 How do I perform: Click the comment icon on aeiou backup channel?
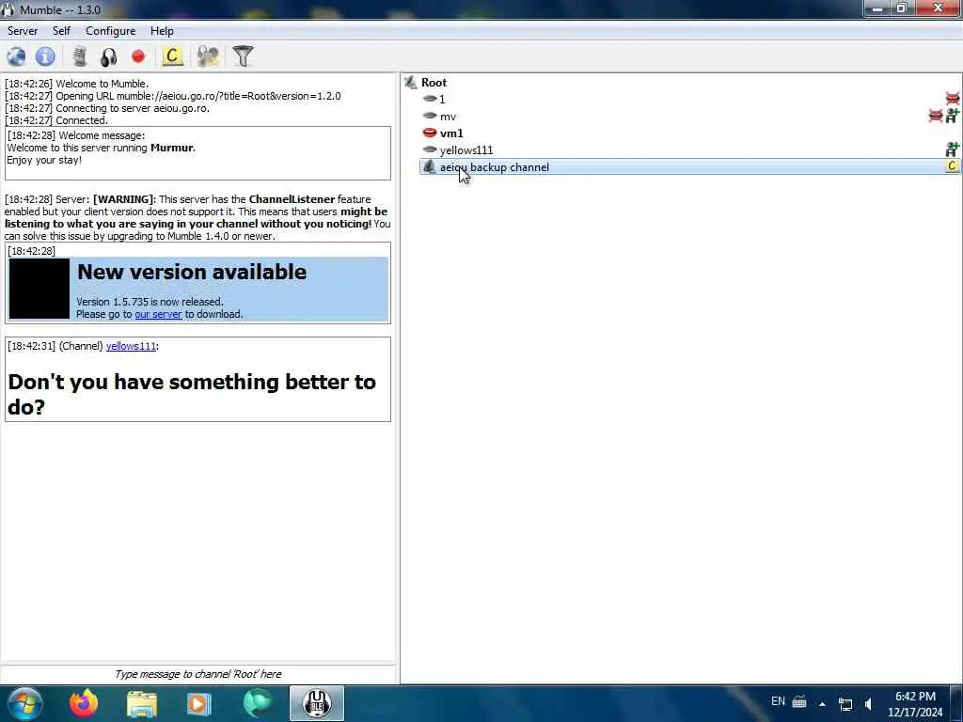tap(952, 166)
